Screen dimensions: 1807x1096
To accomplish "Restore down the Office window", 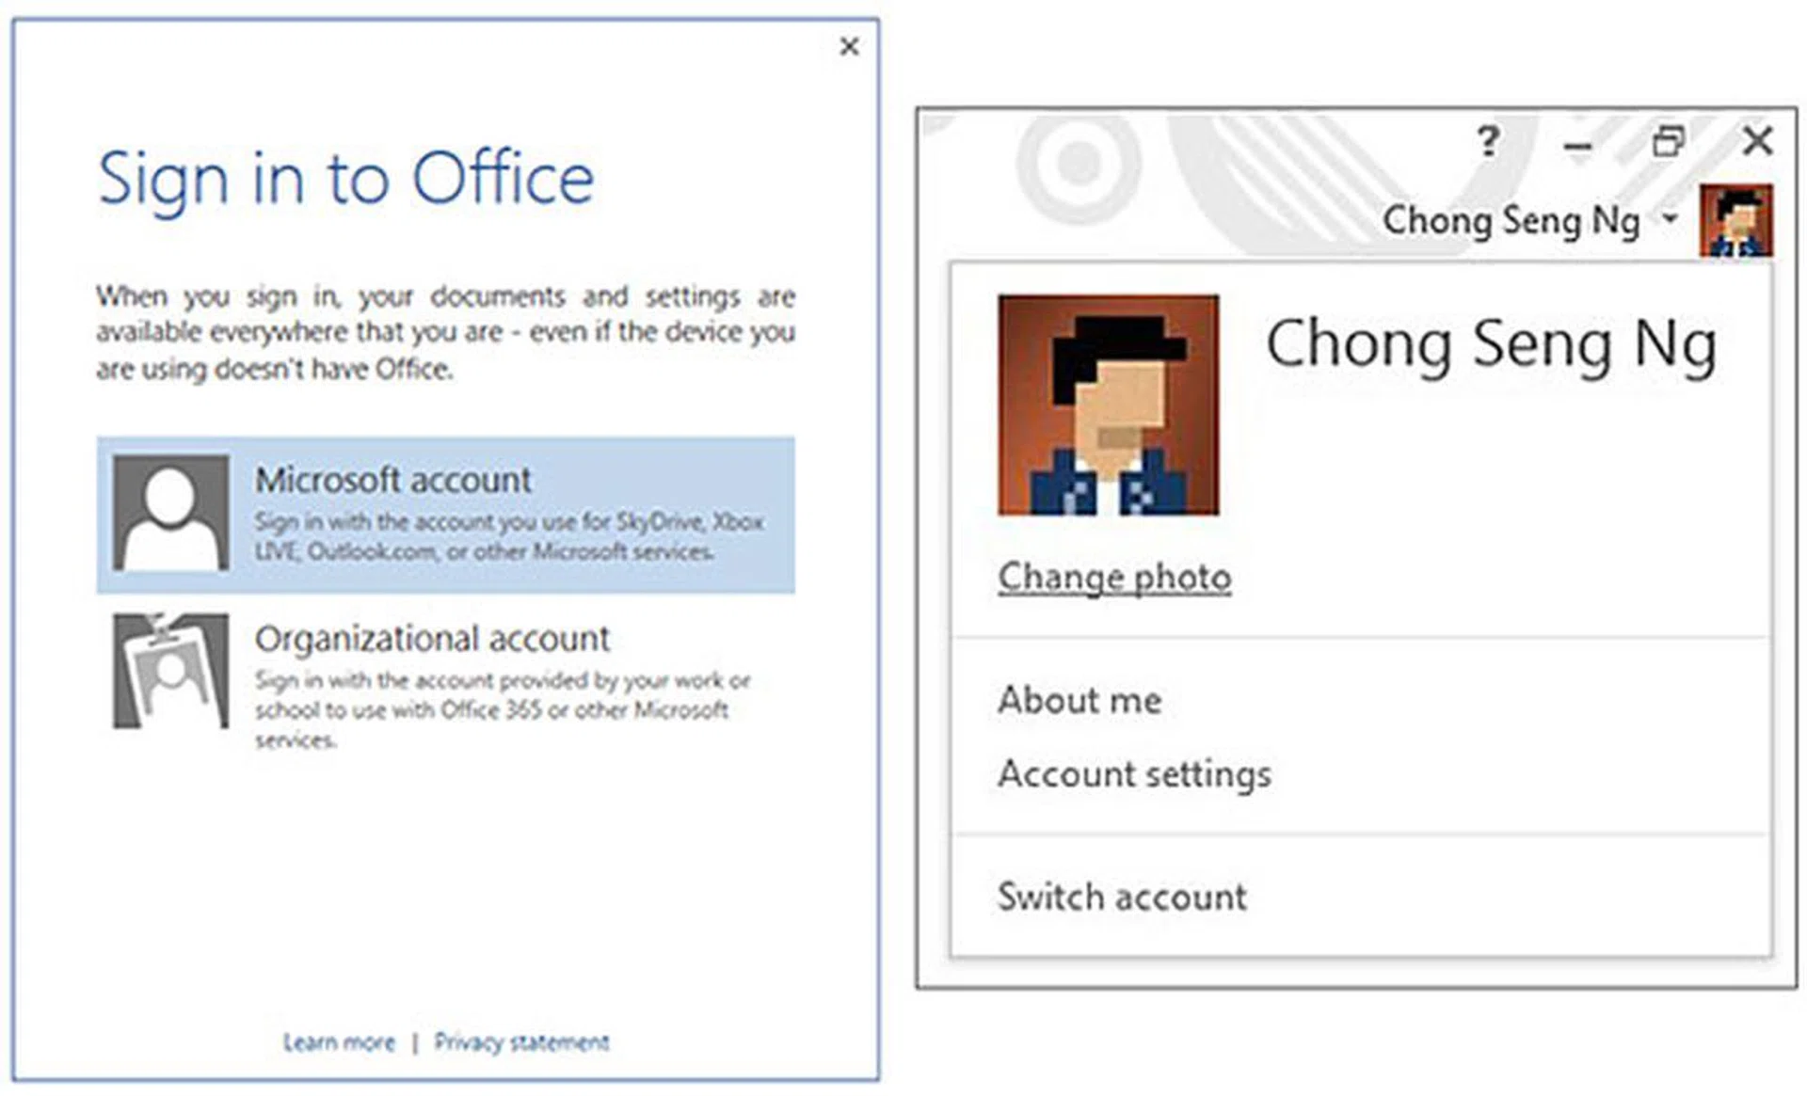I will 1668,143.
